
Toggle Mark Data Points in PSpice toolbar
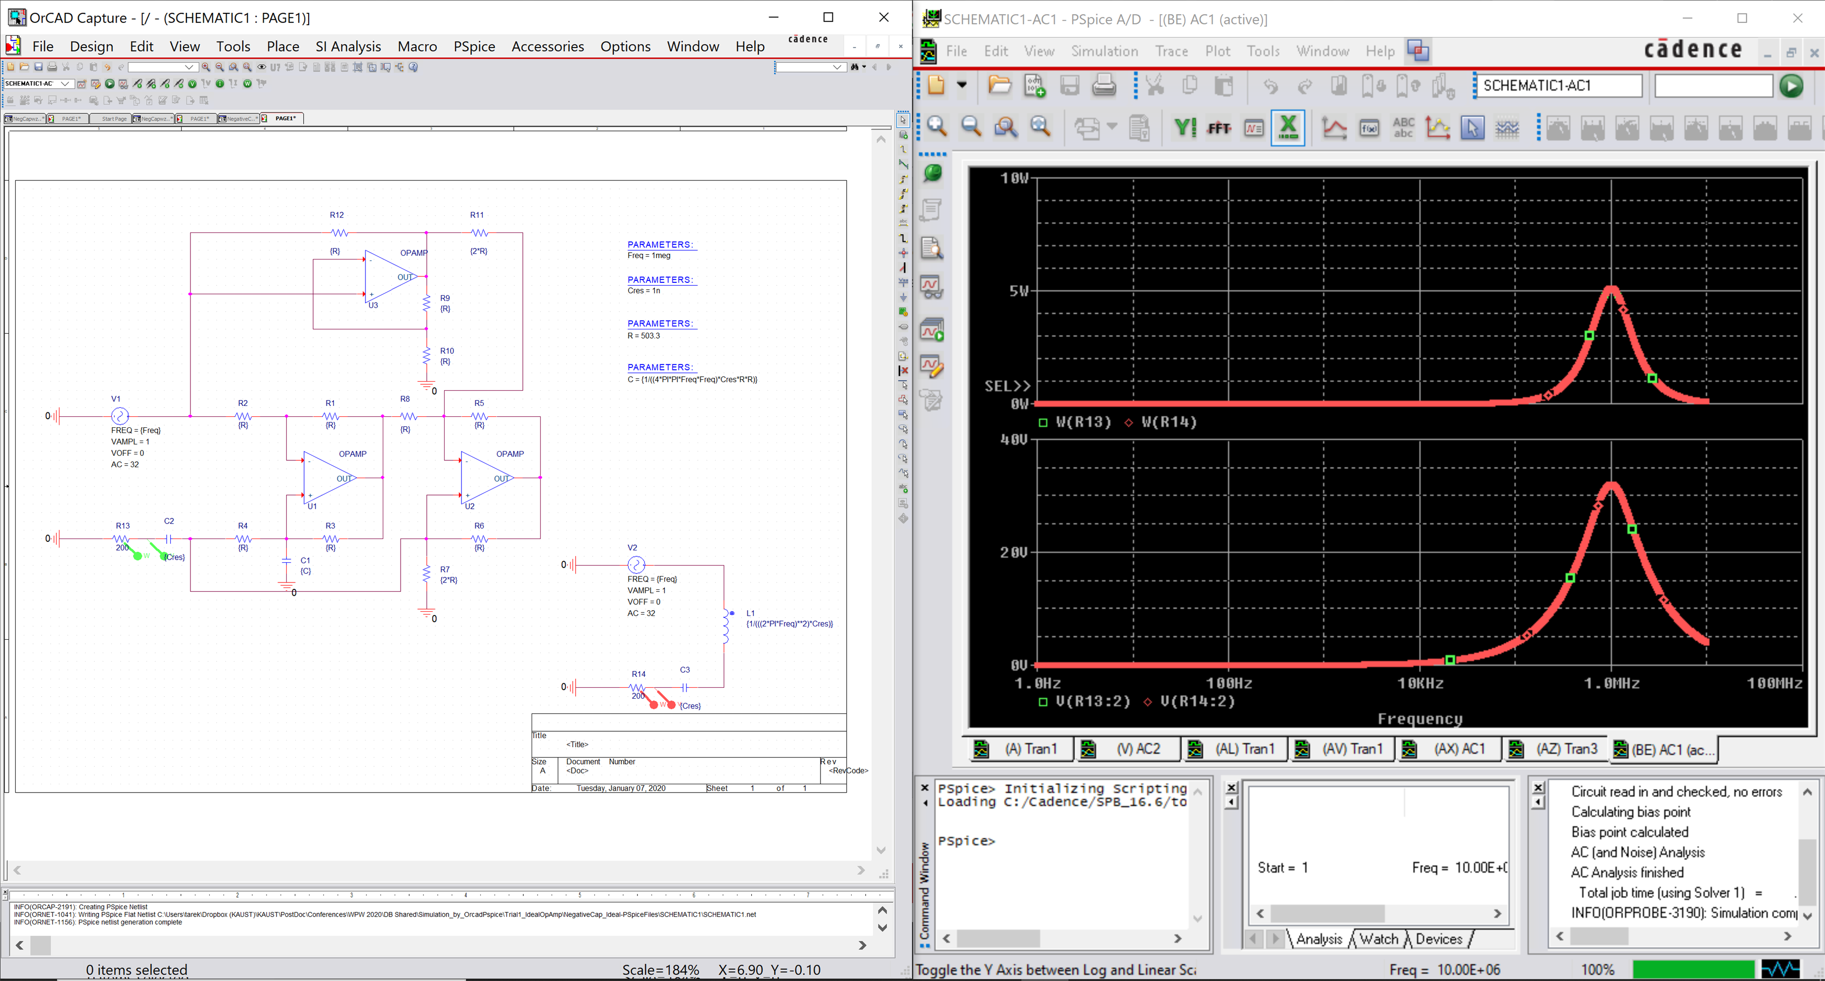tap(1437, 128)
